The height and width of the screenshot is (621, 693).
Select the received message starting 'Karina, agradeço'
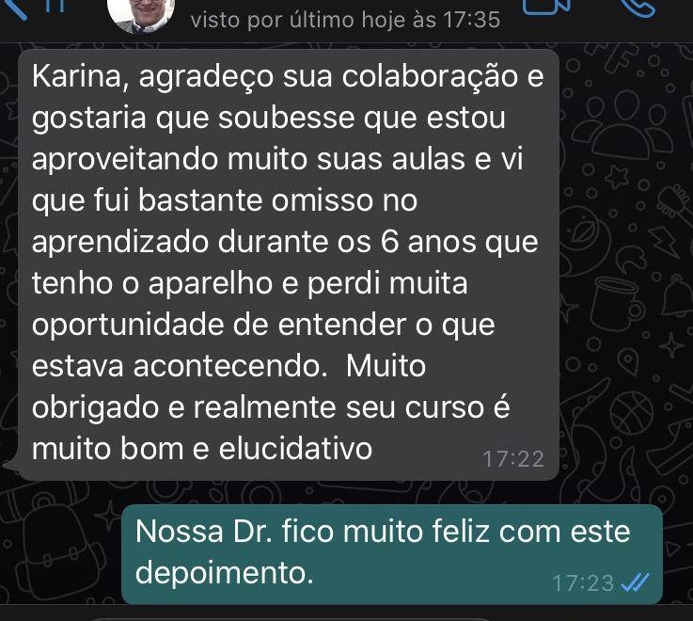coord(288,264)
